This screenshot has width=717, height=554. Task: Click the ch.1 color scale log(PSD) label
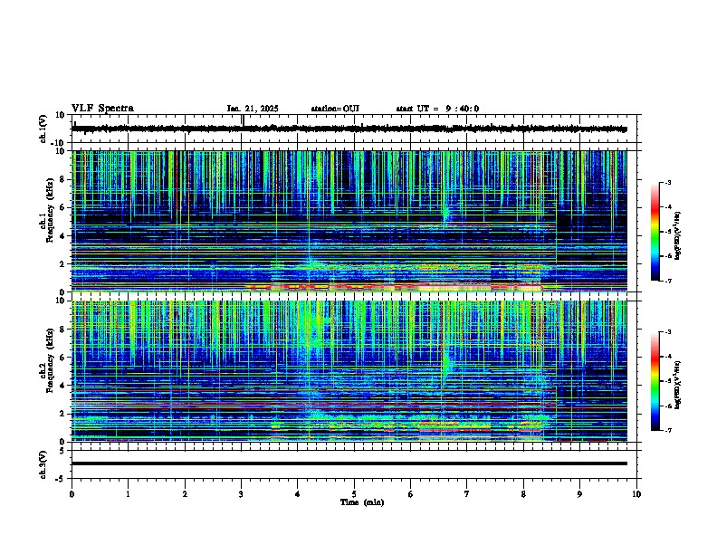[x=678, y=236]
